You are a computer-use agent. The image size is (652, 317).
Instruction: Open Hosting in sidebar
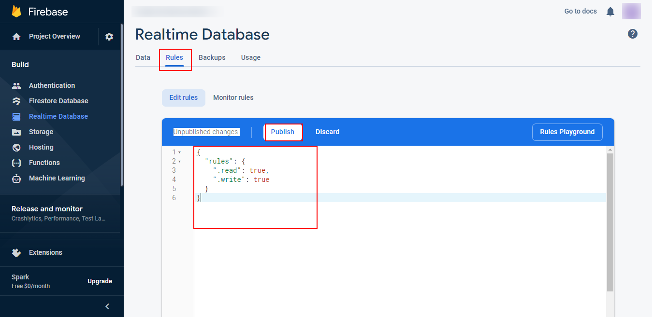click(x=41, y=147)
